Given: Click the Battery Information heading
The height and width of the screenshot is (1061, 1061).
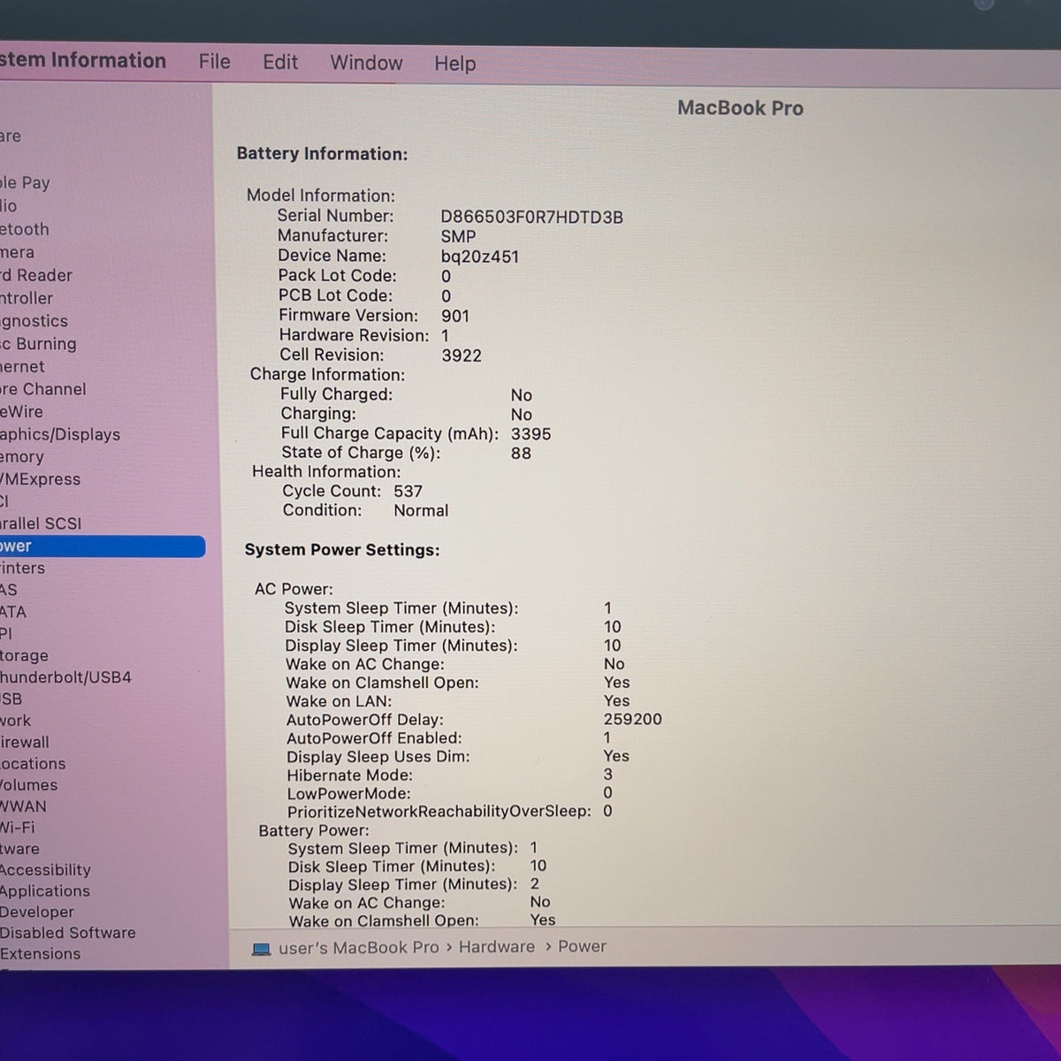Looking at the screenshot, I should pos(322,154).
